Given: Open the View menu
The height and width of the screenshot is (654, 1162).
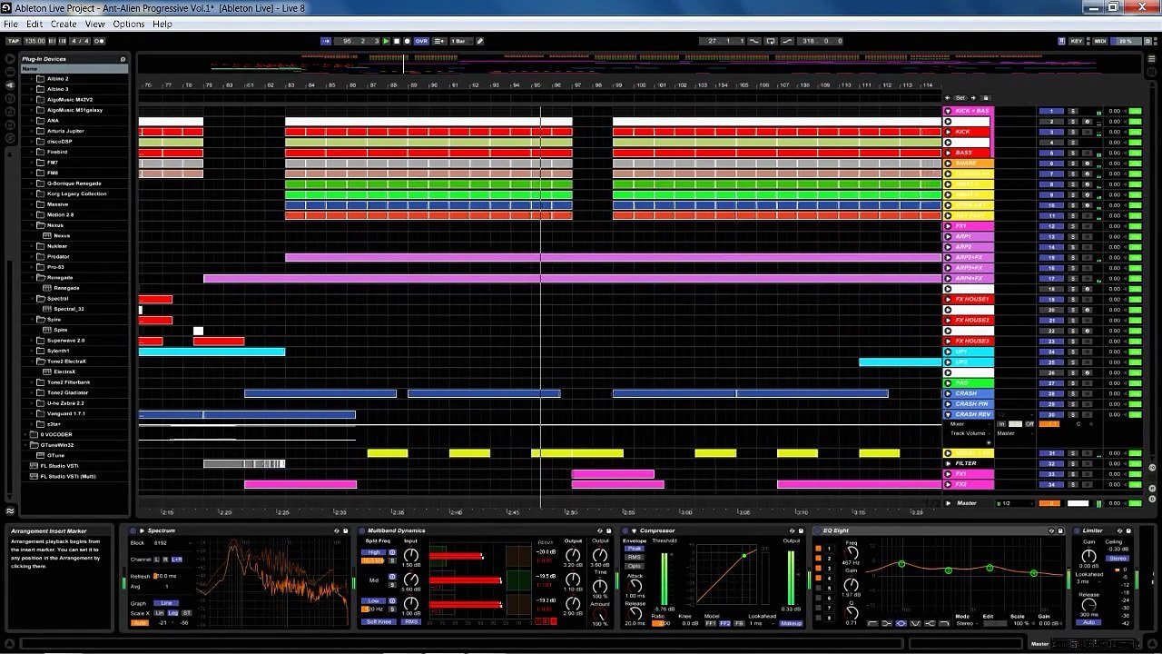Looking at the screenshot, I should [x=95, y=24].
